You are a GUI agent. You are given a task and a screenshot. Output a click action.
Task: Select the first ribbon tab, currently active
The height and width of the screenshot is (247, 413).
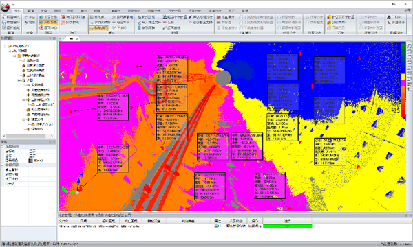point(17,11)
